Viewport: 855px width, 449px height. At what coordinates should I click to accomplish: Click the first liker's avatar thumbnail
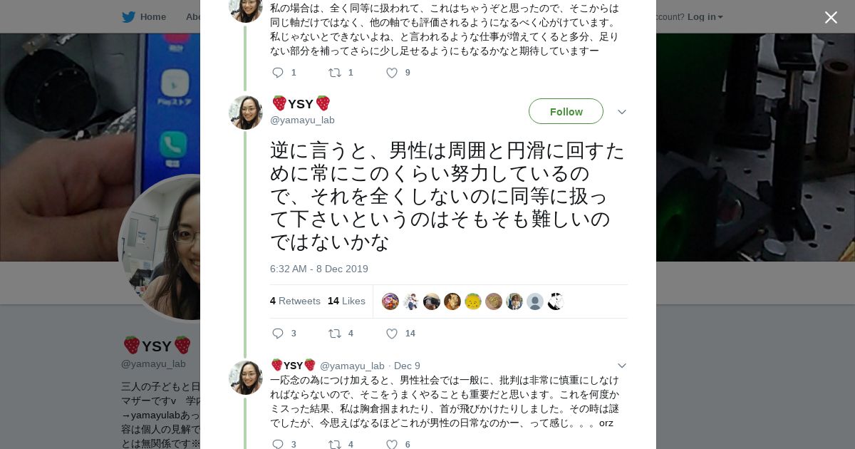pos(390,301)
